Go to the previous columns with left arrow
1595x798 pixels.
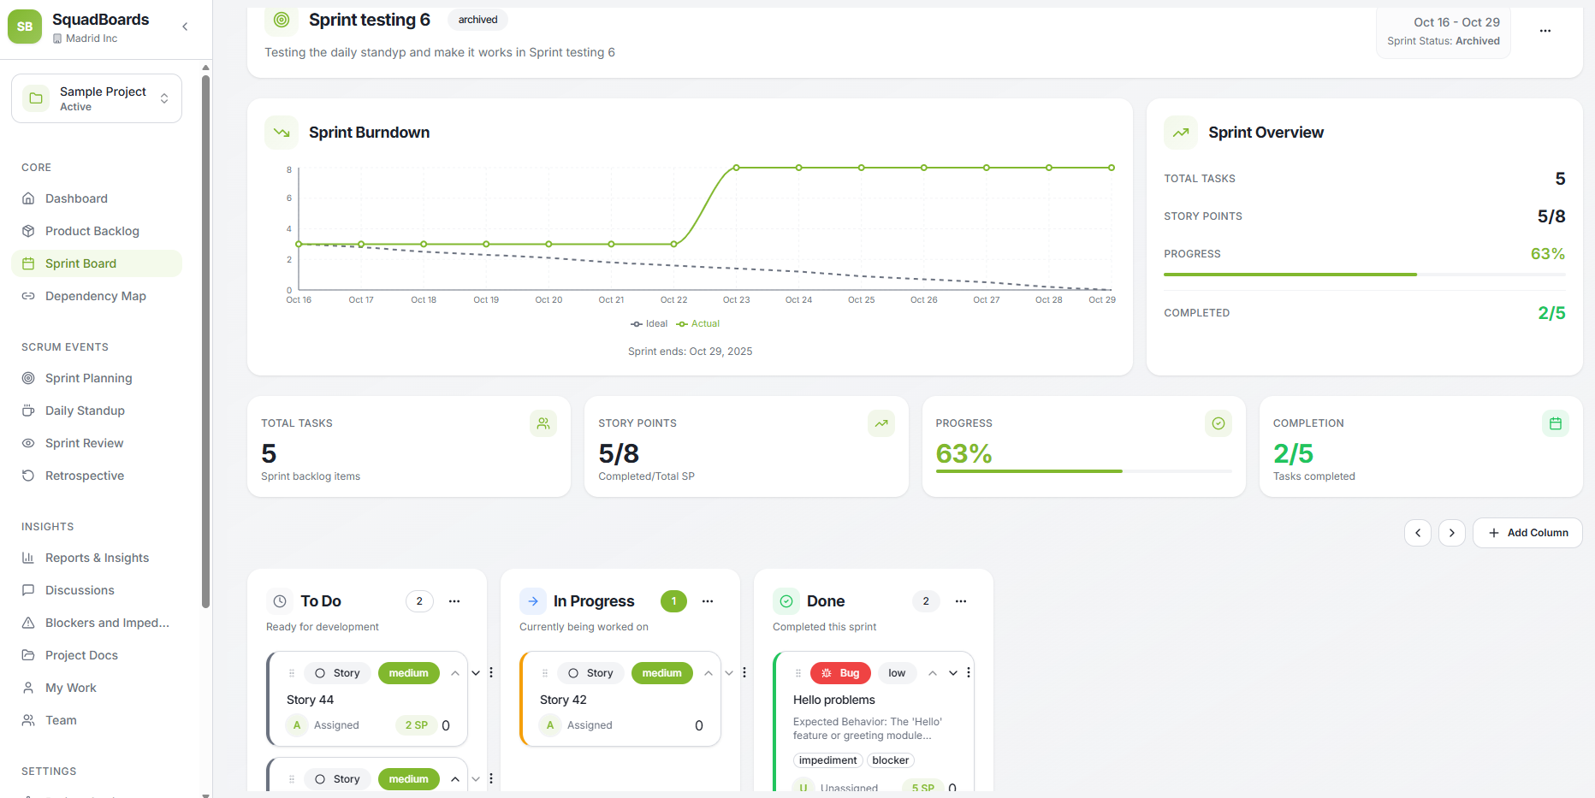[1418, 533]
